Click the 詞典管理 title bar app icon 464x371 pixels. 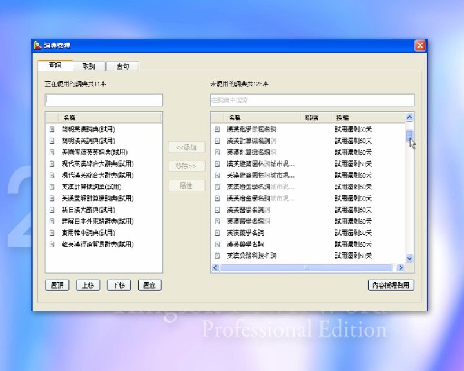click(37, 45)
